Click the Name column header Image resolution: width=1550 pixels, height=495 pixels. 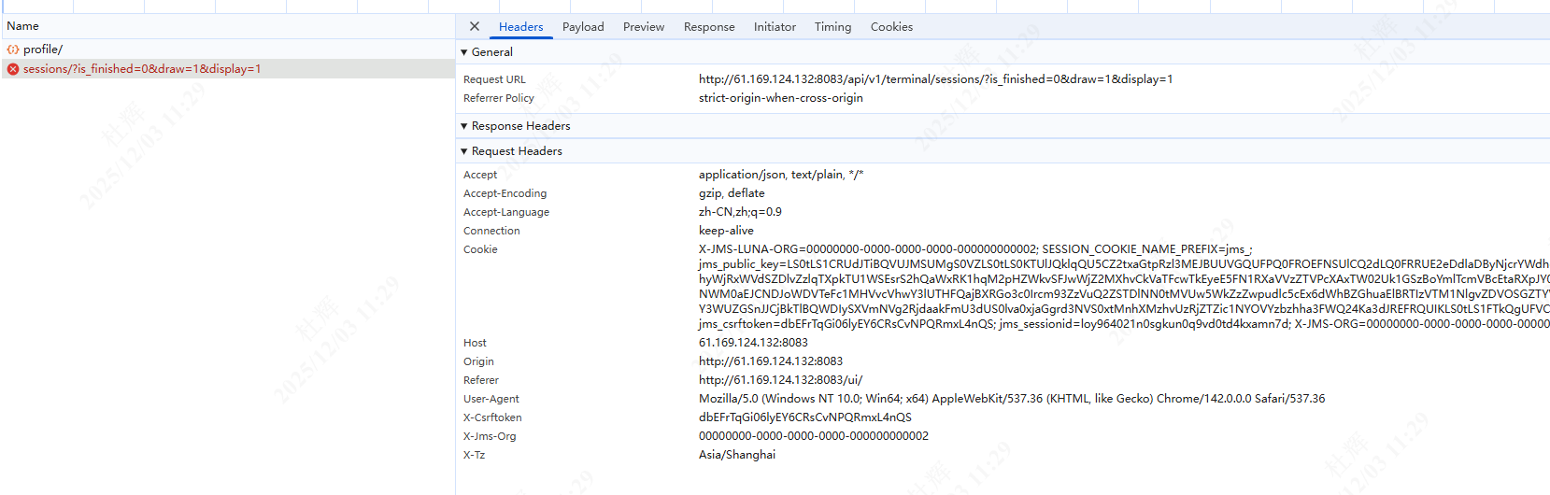[x=23, y=26]
